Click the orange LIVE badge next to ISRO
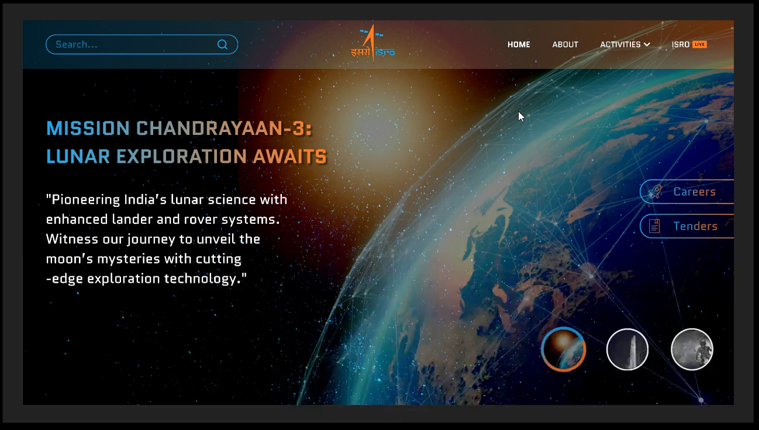Screen dimensions: 759x430 point(699,44)
